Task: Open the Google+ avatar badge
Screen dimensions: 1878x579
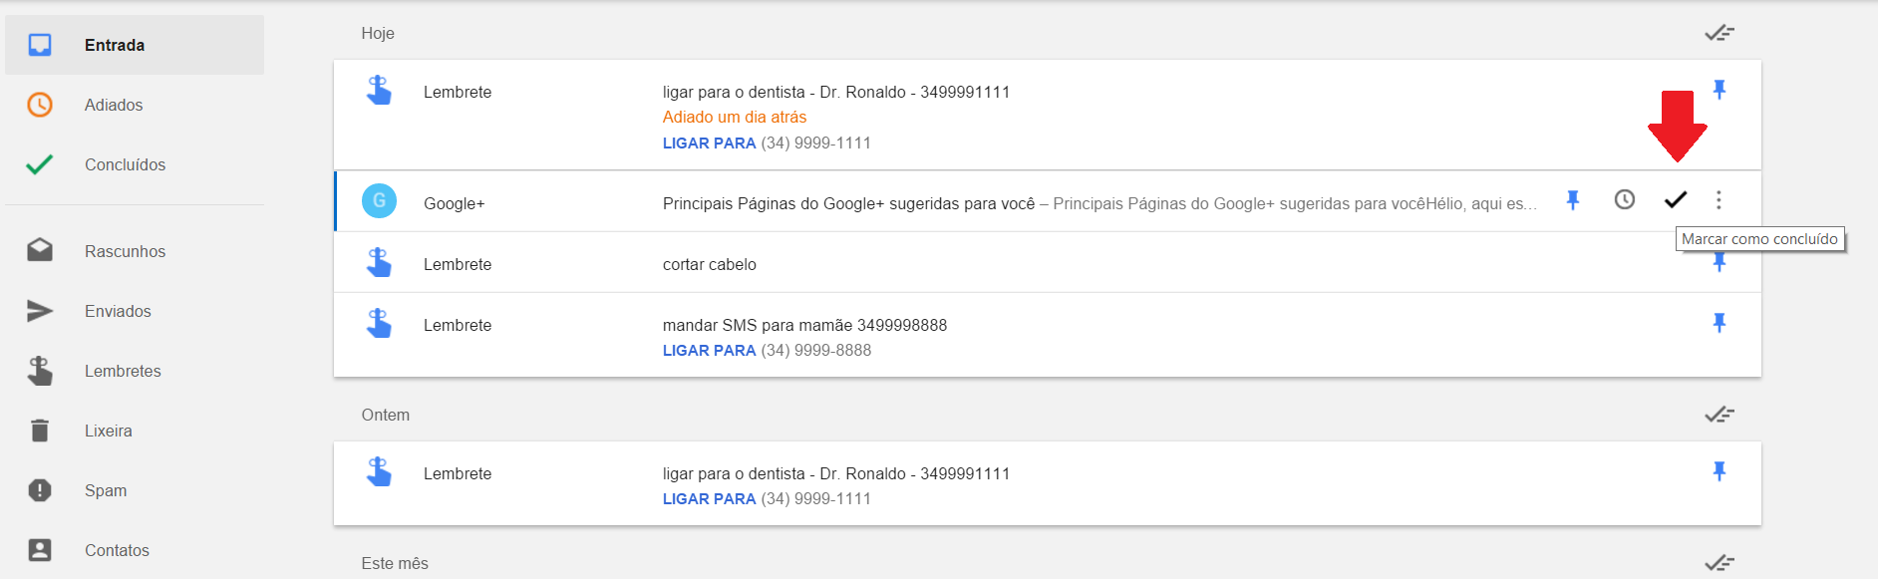Action: pos(379,200)
